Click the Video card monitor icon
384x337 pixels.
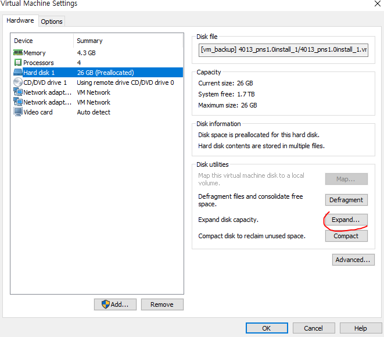tap(18, 112)
